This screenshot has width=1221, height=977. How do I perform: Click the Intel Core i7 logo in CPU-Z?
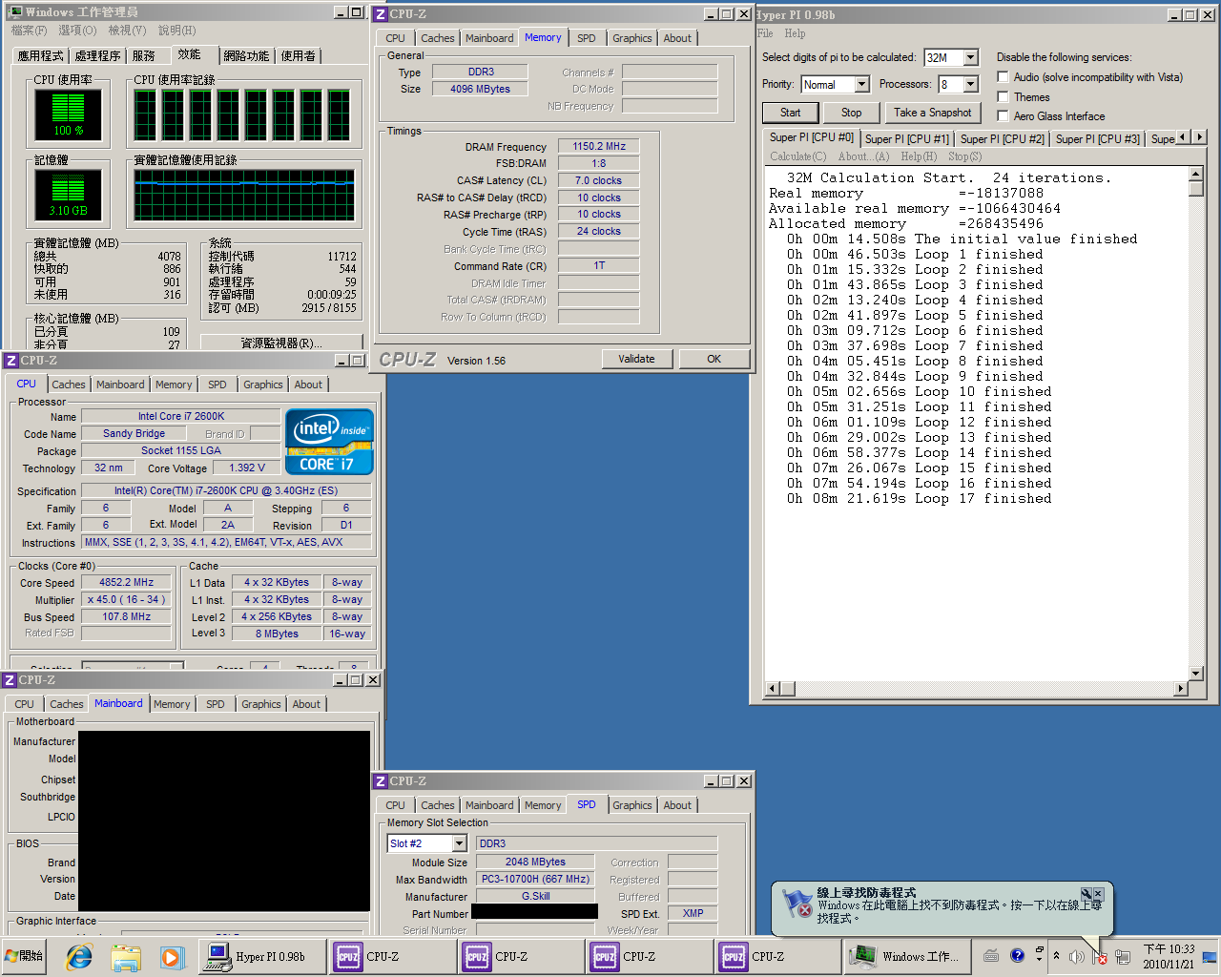coord(329,442)
